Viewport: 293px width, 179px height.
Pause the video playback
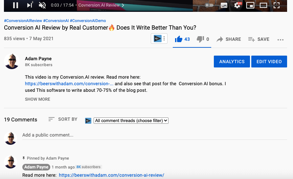click(15, 5)
